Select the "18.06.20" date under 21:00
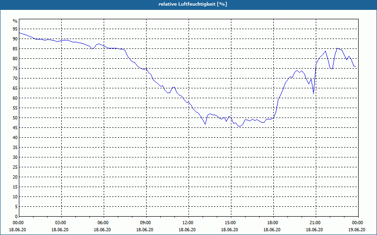Viewport: 377px width, 235px height. [314, 230]
